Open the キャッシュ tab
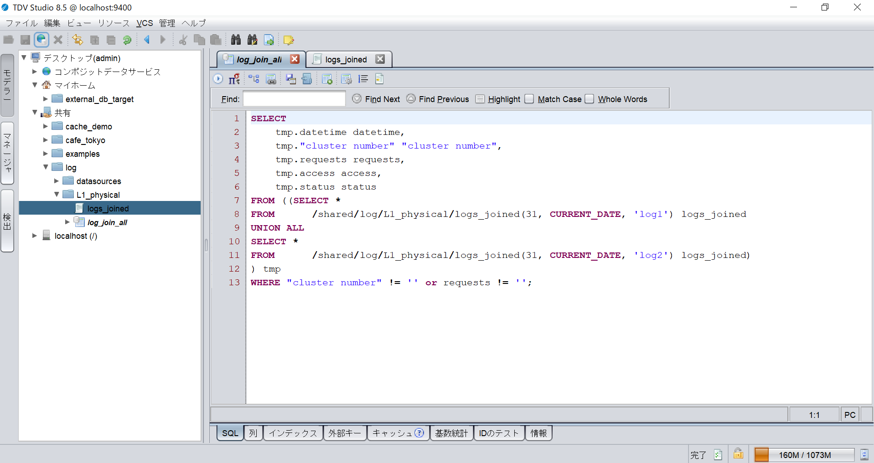The width and height of the screenshot is (874, 463). (x=398, y=433)
